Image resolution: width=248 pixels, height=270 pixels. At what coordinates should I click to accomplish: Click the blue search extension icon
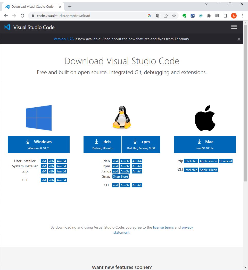(x=193, y=16)
